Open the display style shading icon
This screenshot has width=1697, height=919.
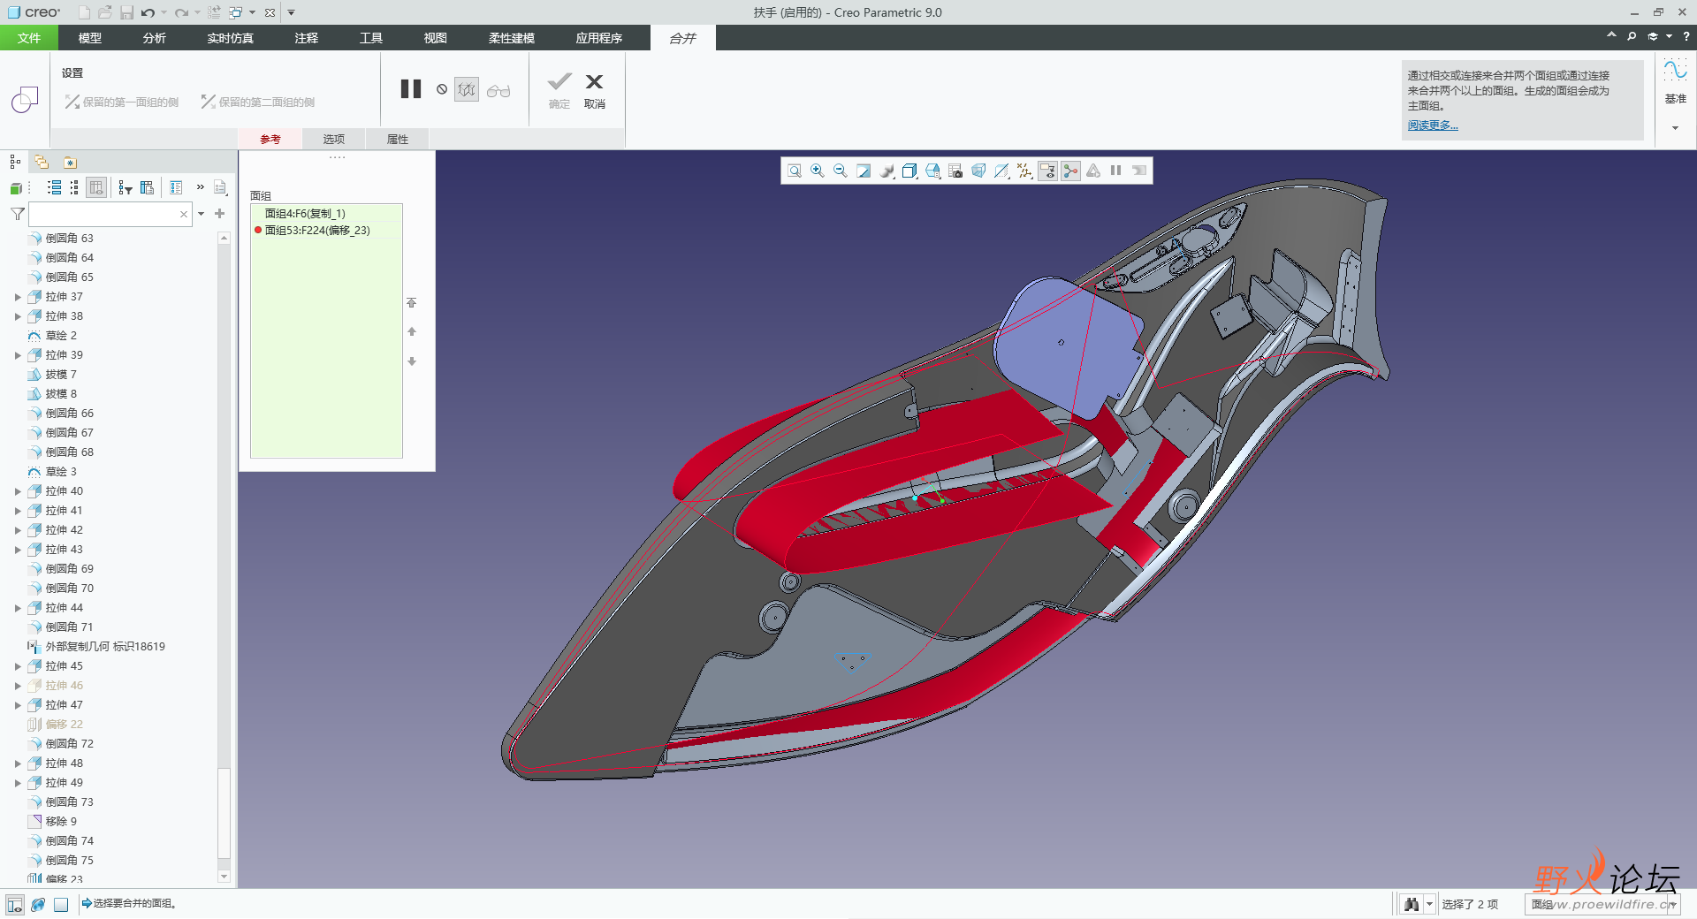[887, 171]
